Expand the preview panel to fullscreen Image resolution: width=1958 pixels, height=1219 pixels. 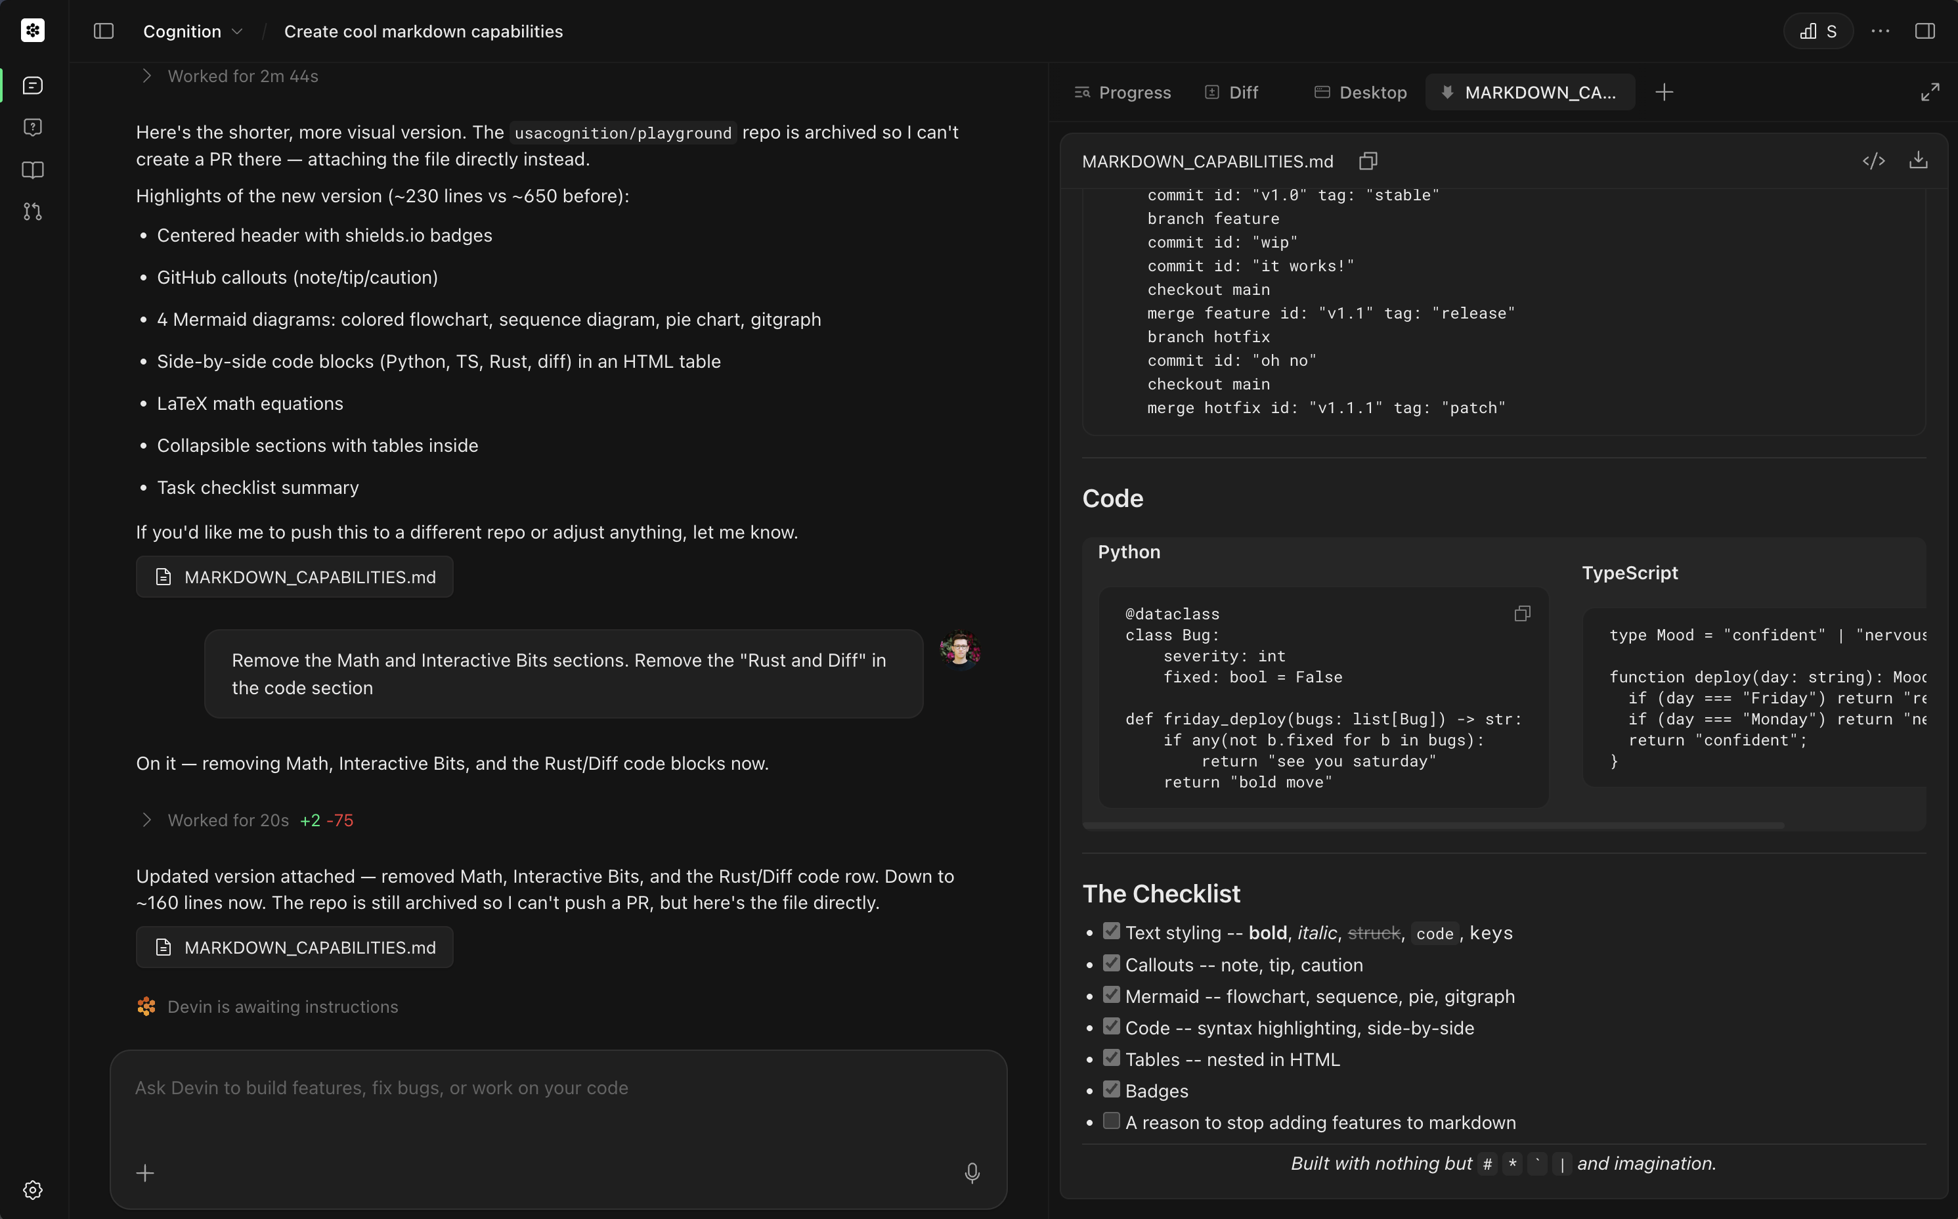pyautogui.click(x=1930, y=93)
